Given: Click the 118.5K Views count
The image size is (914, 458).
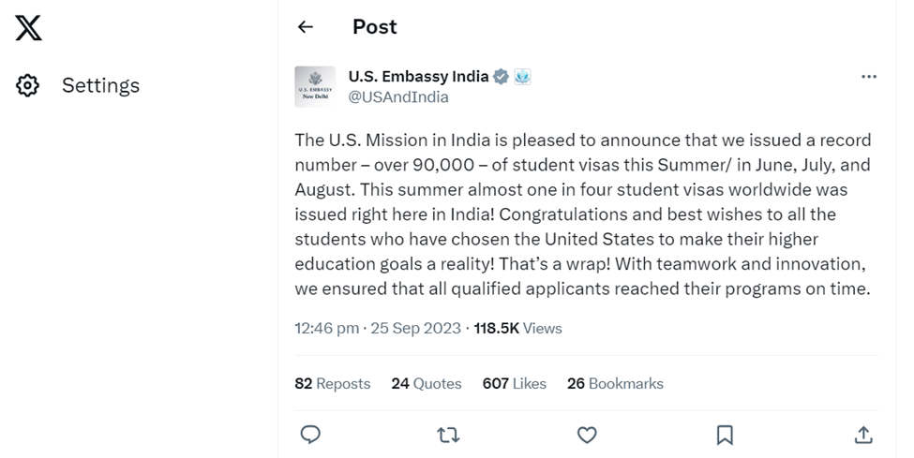Looking at the screenshot, I should [x=518, y=328].
